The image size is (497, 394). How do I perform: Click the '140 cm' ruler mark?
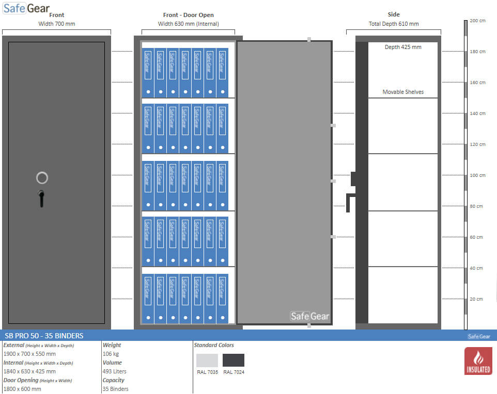(477, 113)
